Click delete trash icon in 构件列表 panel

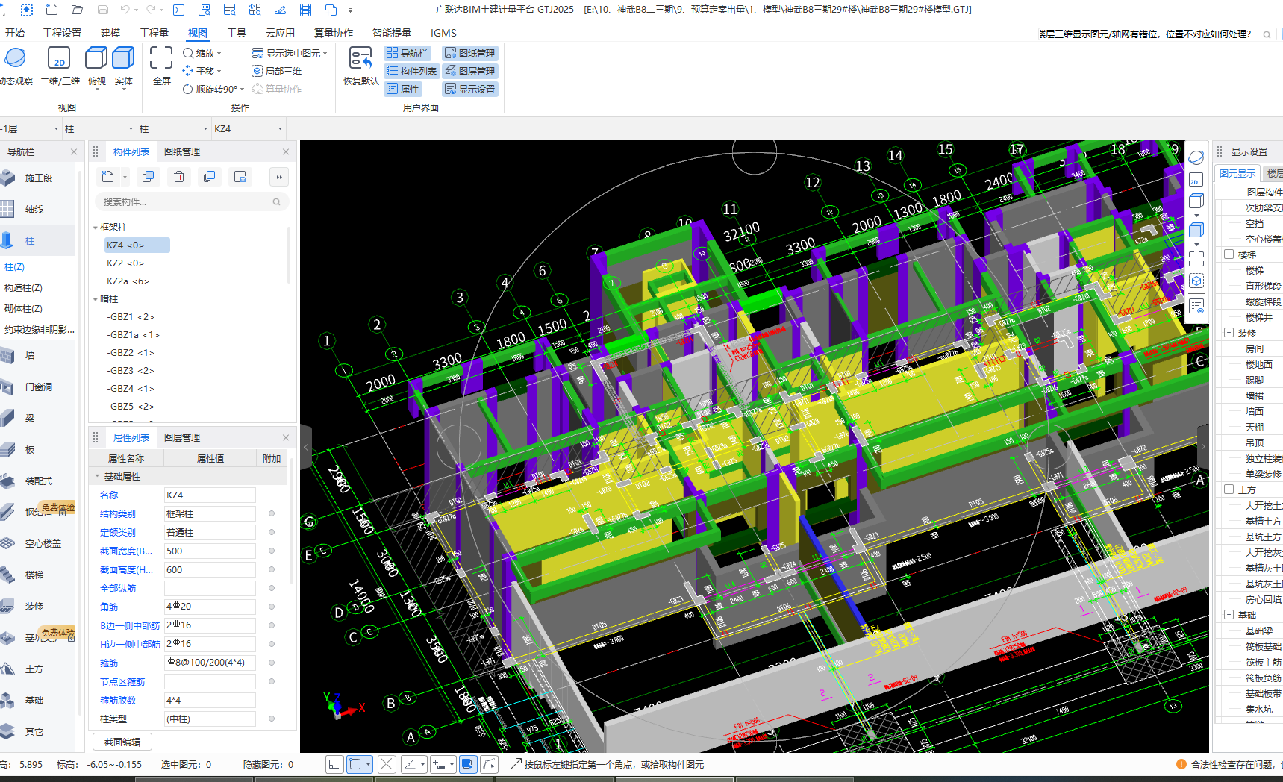click(x=179, y=177)
